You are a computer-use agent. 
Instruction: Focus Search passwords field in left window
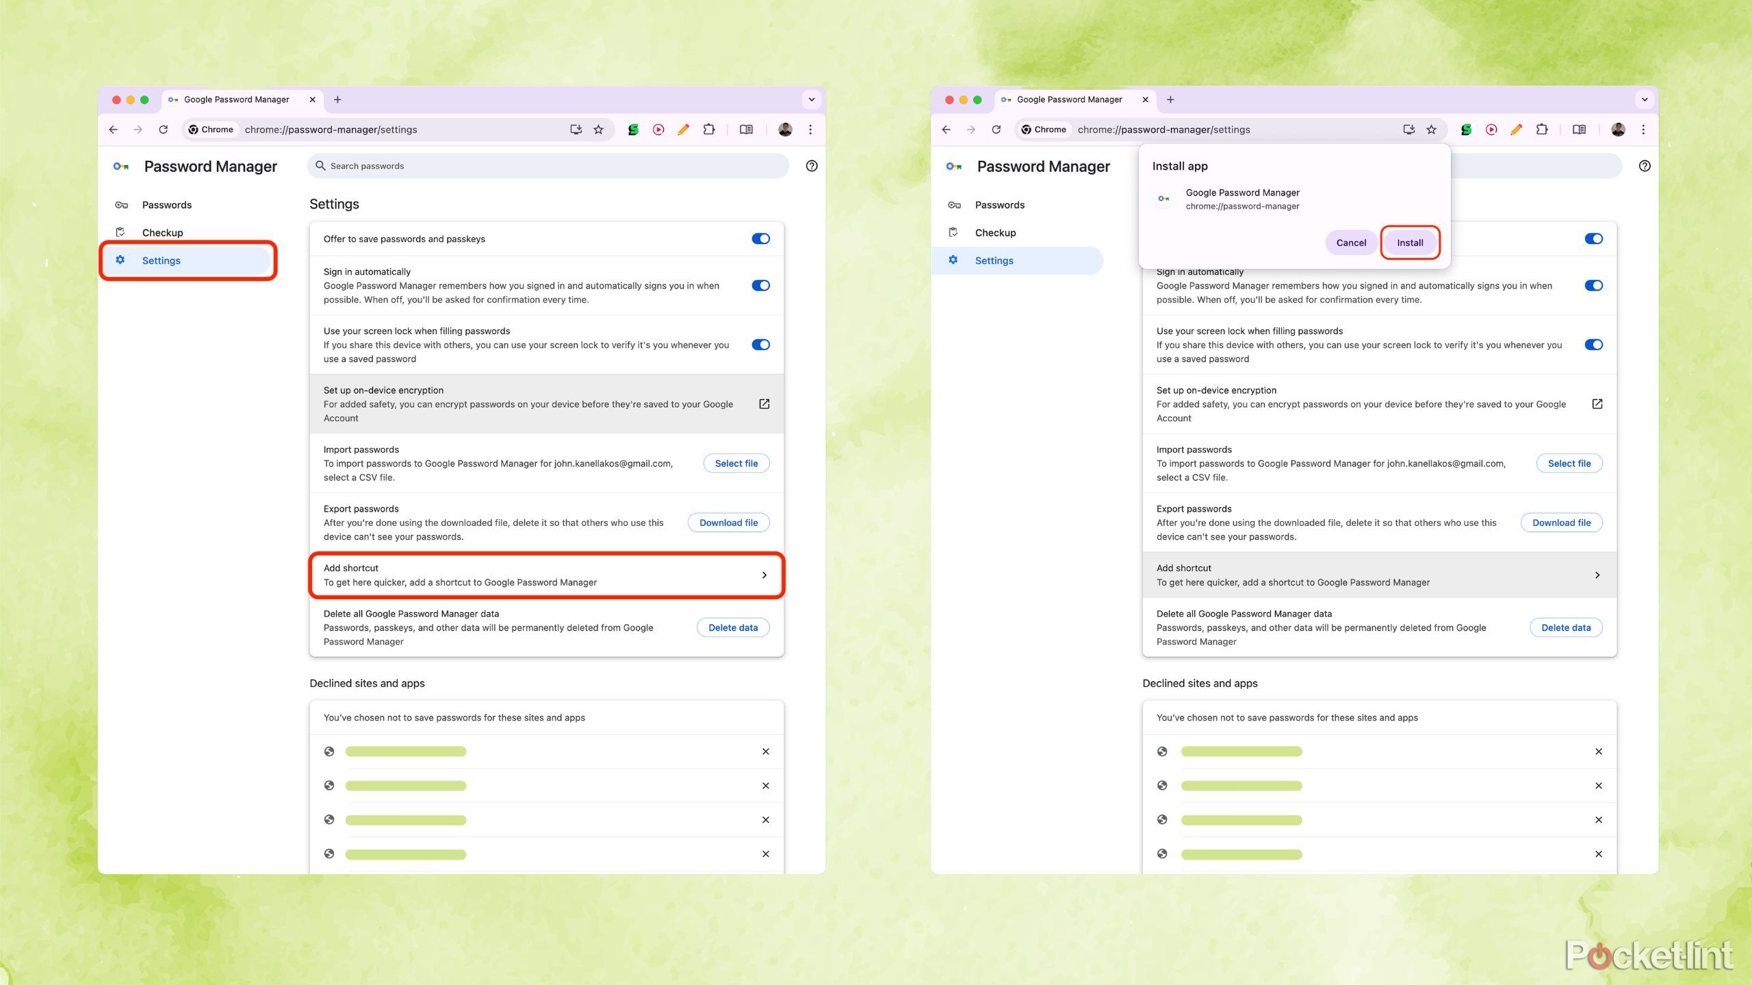tap(547, 166)
